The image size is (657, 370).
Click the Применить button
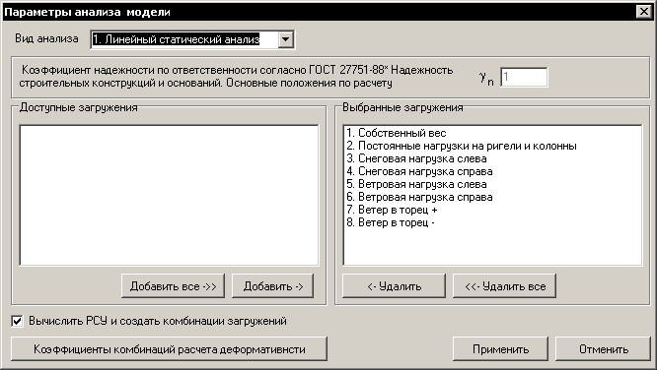[x=500, y=348]
